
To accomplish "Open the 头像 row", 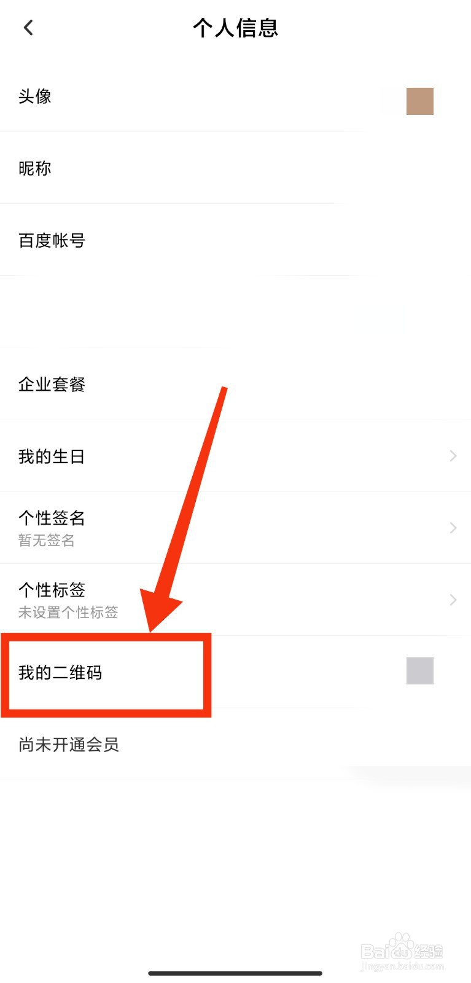I will pyautogui.click(x=235, y=96).
